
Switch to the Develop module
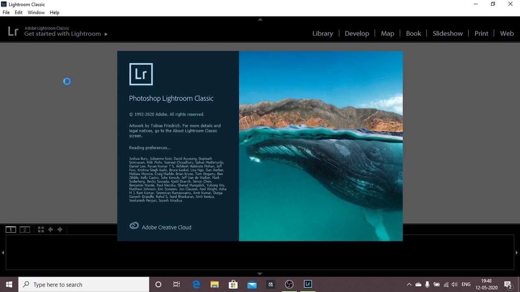(x=357, y=34)
